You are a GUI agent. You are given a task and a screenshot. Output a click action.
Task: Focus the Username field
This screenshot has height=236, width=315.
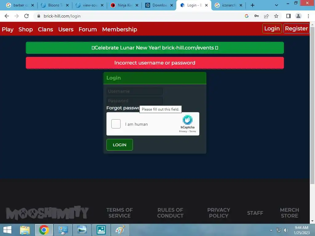(134, 91)
